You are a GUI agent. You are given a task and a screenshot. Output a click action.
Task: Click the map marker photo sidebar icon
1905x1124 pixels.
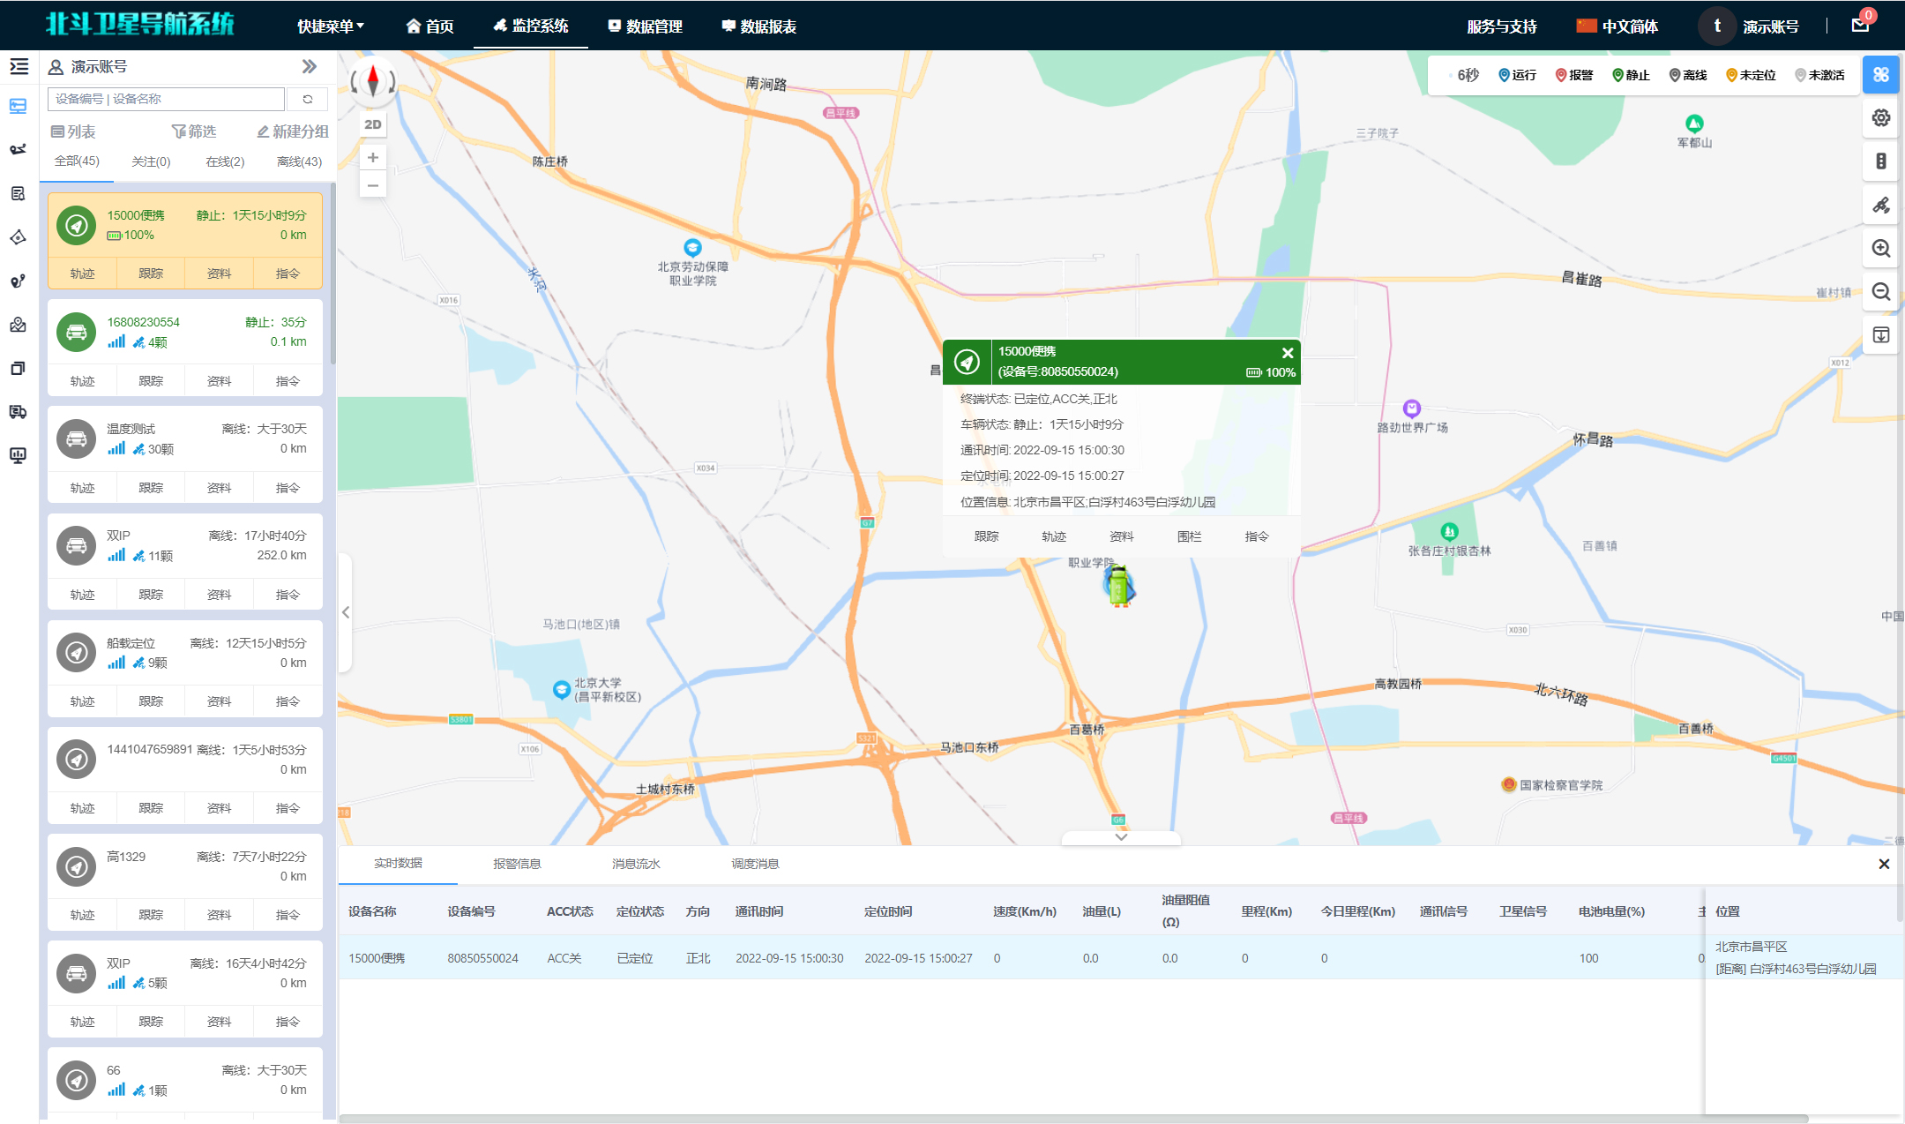click(x=19, y=325)
